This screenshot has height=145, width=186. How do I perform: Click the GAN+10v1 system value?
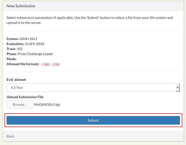(x=28, y=39)
